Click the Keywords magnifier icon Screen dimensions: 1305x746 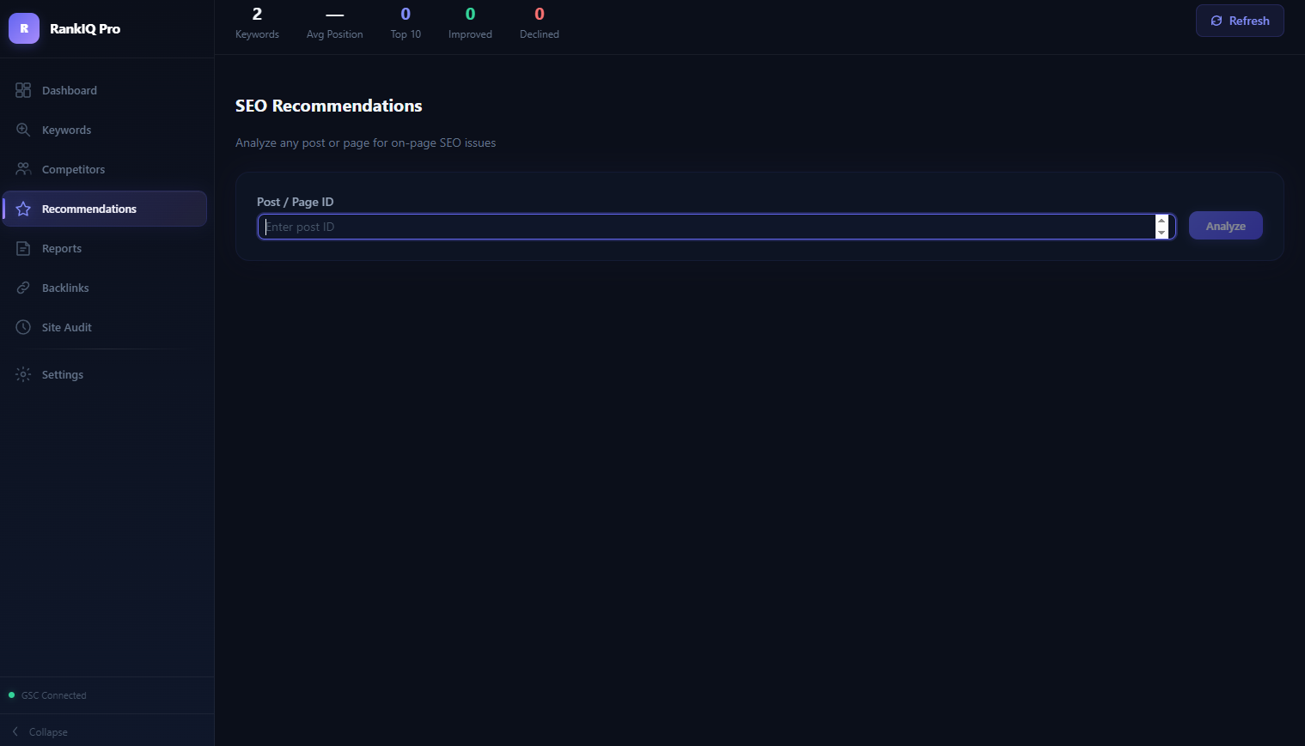pyautogui.click(x=23, y=130)
